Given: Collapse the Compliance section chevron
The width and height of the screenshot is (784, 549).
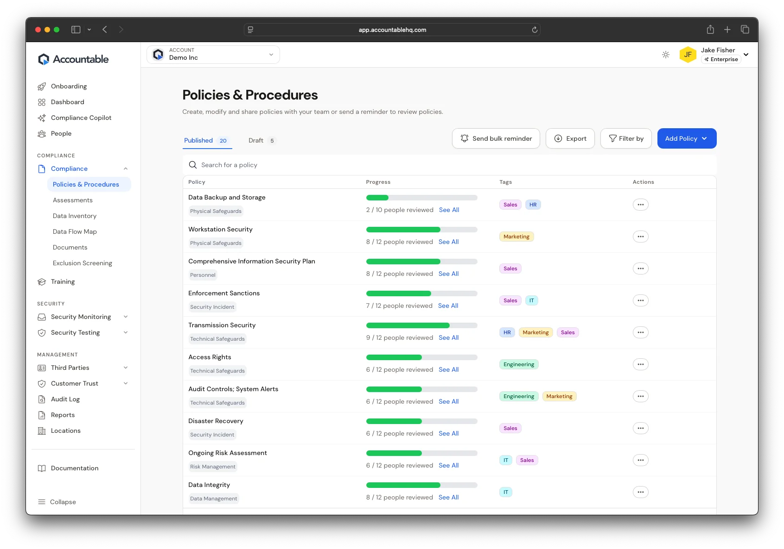Looking at the screenshot, I should pos(126,168).
